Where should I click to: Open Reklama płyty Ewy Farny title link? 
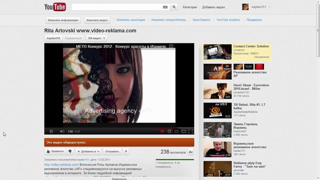pyautogui.click(x=250, y=164)
